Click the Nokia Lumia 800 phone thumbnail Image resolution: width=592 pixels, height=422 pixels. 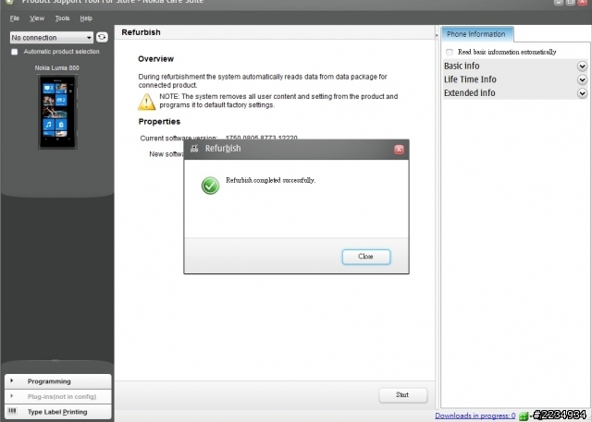click(x=57, y=112)
